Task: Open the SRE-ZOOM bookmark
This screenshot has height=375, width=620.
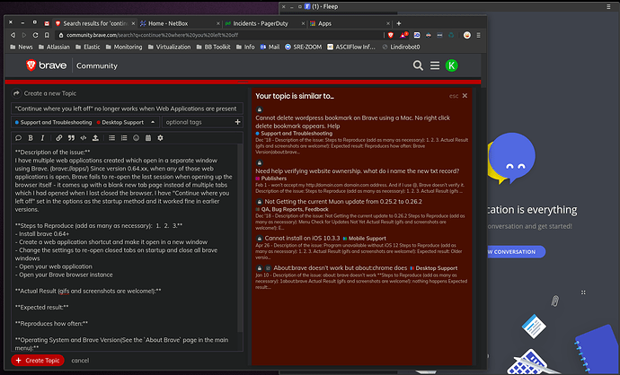Action: point(304,47)
